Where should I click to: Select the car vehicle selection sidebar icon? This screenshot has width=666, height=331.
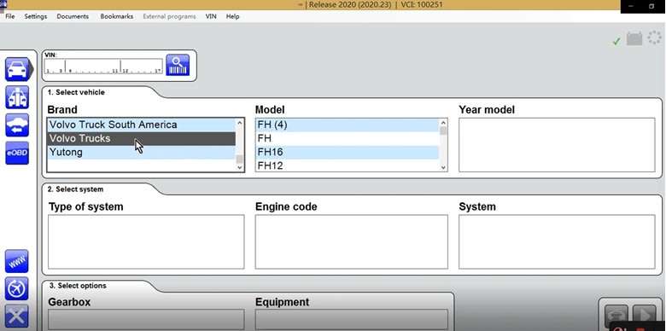point(17,69)
